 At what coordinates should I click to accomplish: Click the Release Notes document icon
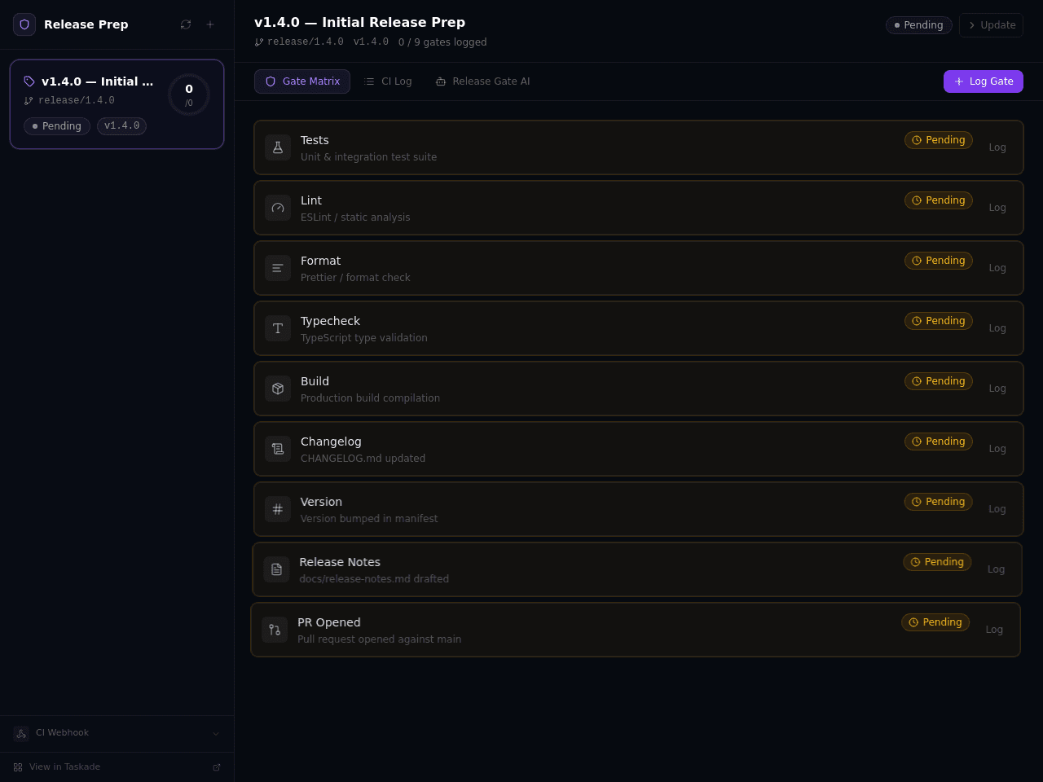point(276,569)
